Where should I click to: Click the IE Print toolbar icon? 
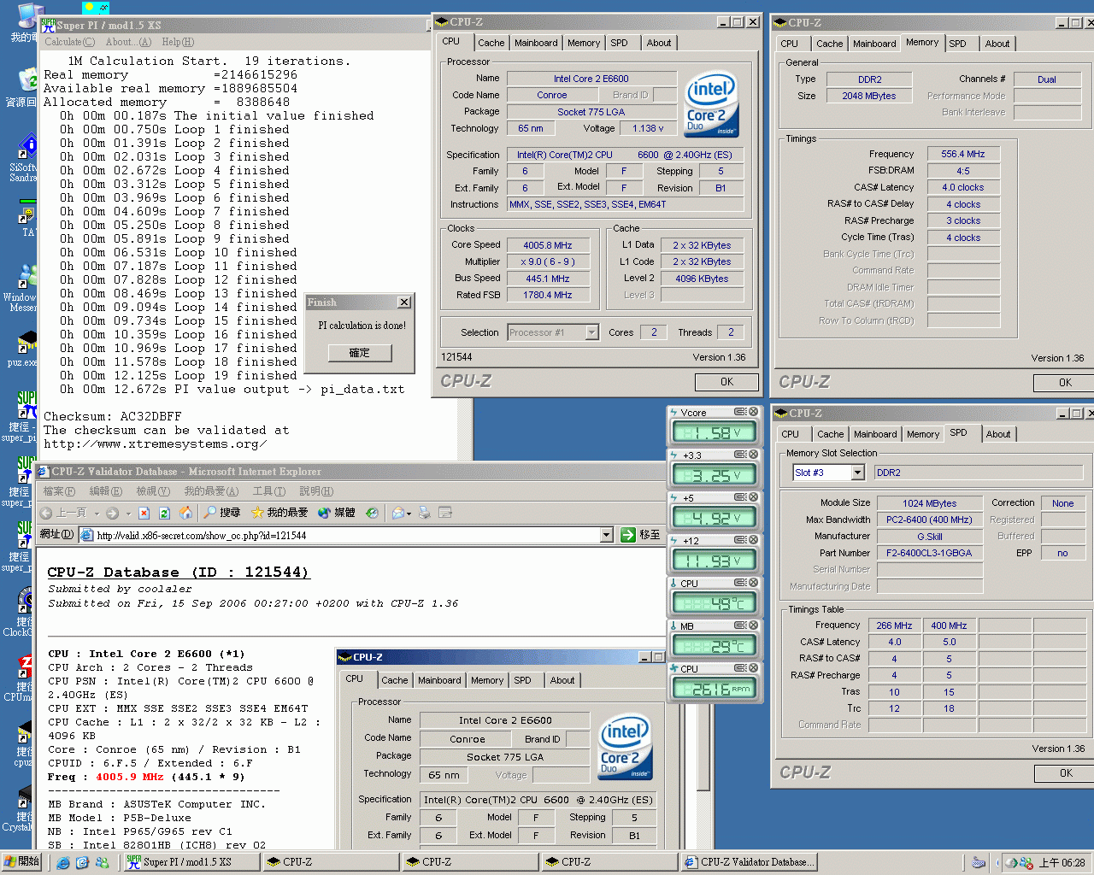point(424,513)
